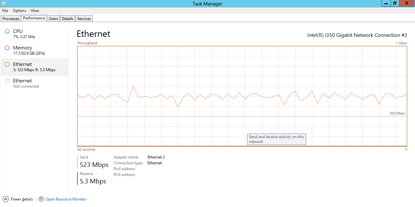The height and width of the screenshot is (207, 415).
Task: Minimize the Task Manager window
Action: point(386,3)
